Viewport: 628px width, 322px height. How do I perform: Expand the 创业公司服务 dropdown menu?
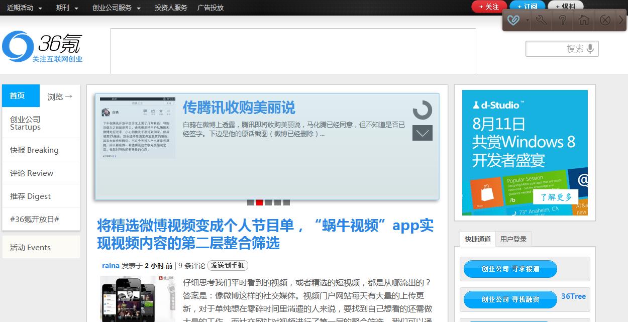click(x=117, y=8)
